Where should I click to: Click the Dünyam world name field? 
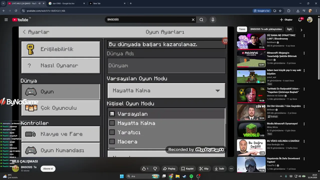166,65
